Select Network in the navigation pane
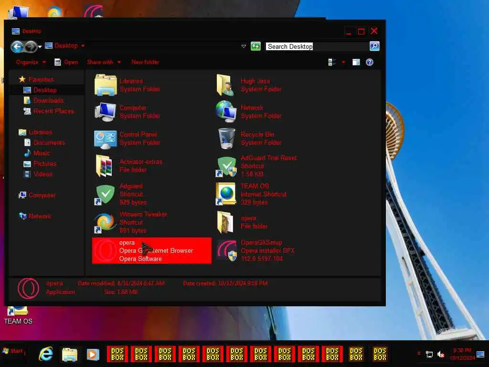This screenshot has height=367, width=489. coord(35,216)
